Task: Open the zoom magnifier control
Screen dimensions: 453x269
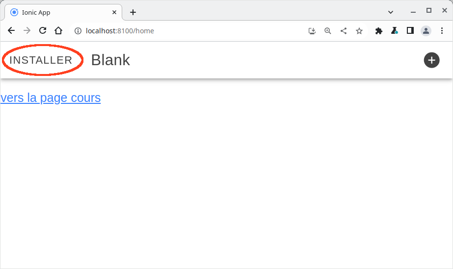Action: (328, 31)
